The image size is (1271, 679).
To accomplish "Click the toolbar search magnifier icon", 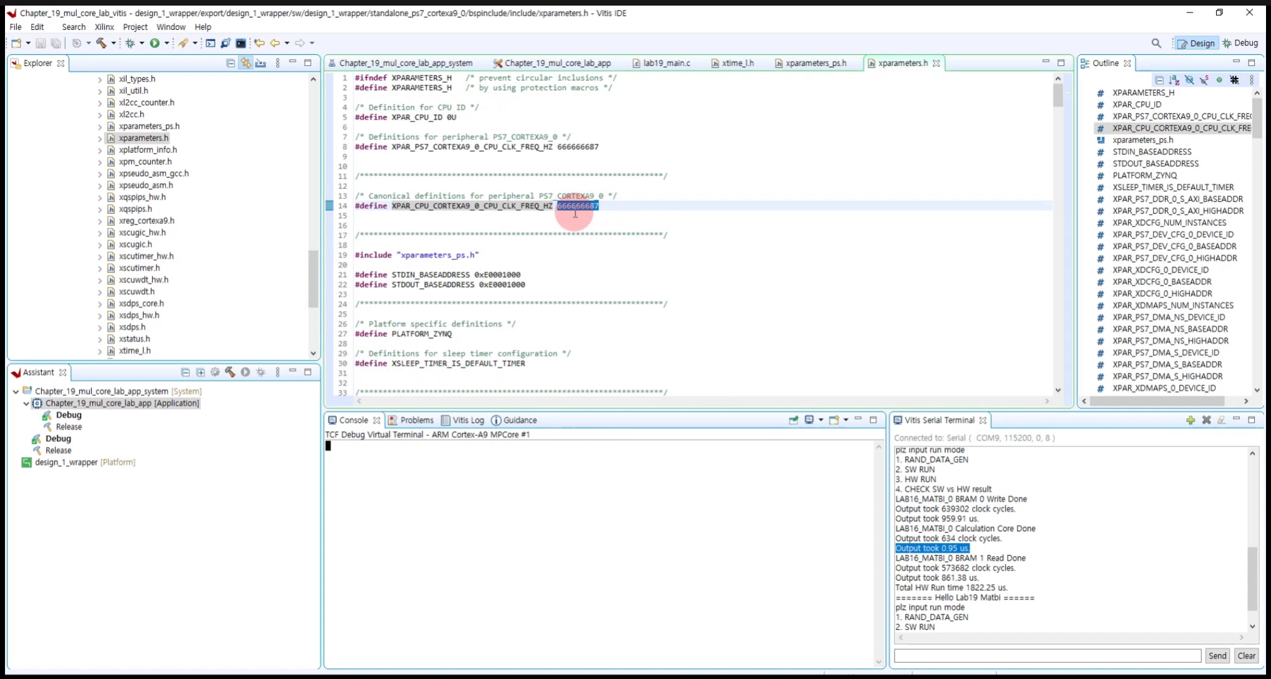I will (1156, 43).
